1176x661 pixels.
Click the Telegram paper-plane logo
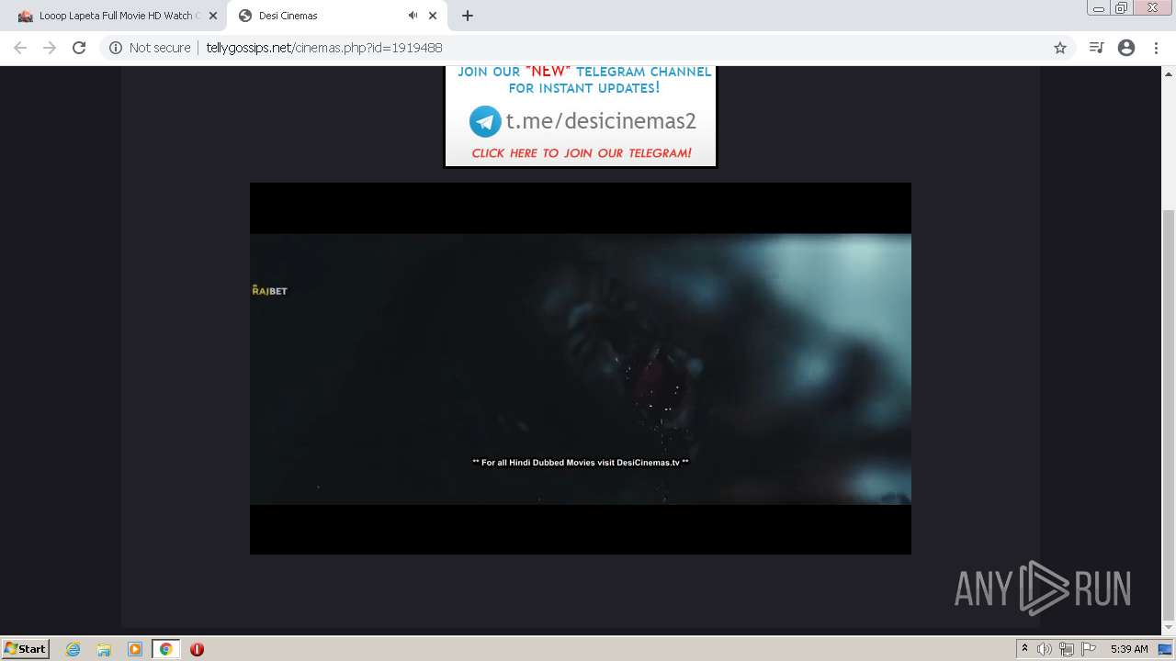coord(485,121)
